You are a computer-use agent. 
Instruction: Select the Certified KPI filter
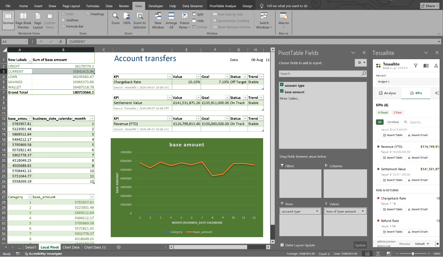[x=393, y=122]
